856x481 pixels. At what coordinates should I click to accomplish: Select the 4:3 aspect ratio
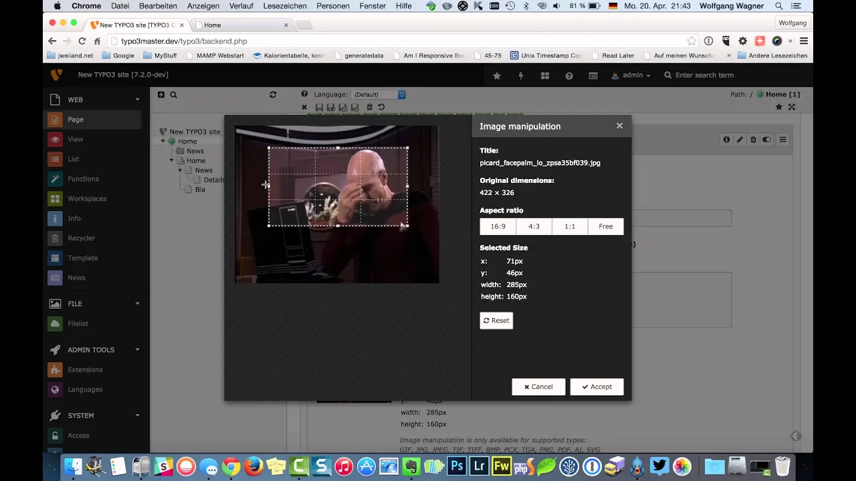tap(534, 226)
